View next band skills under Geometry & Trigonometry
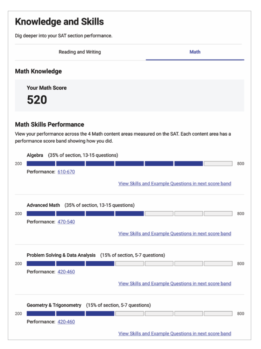 175,334
